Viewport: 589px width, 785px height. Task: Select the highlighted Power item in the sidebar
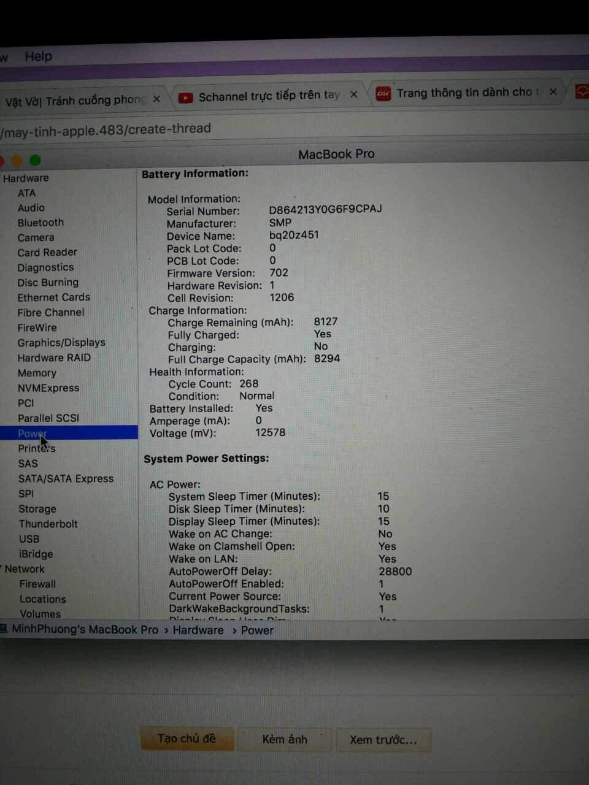coord(69,433)
